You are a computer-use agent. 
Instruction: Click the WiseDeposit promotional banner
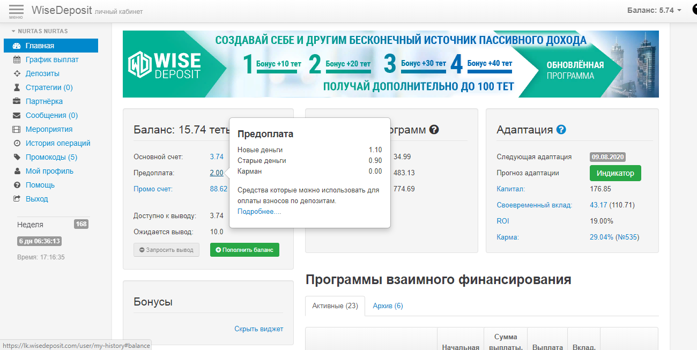[x=390, y=64]
